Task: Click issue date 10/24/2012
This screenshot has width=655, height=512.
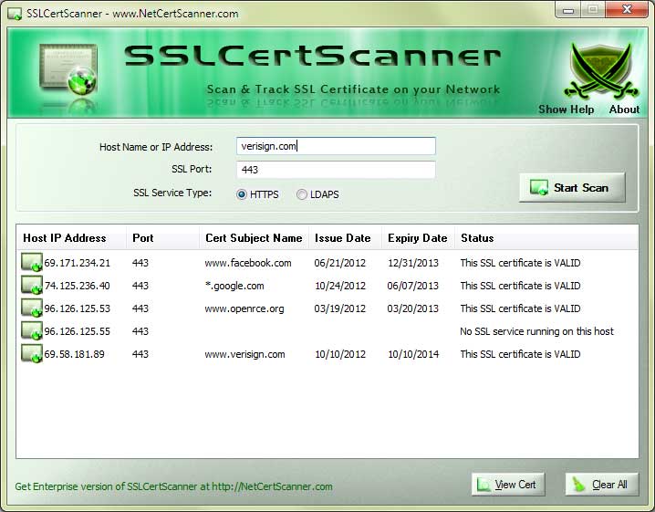Action: point(340,286)
